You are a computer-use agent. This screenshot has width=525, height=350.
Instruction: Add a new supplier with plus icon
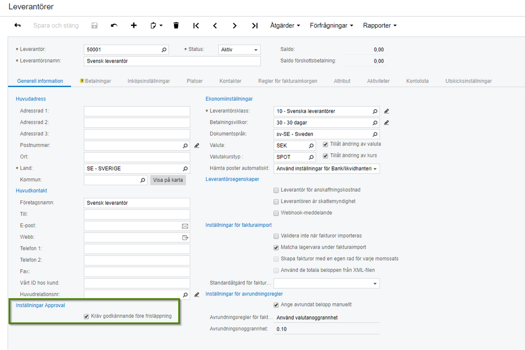[x=133, y=25]
